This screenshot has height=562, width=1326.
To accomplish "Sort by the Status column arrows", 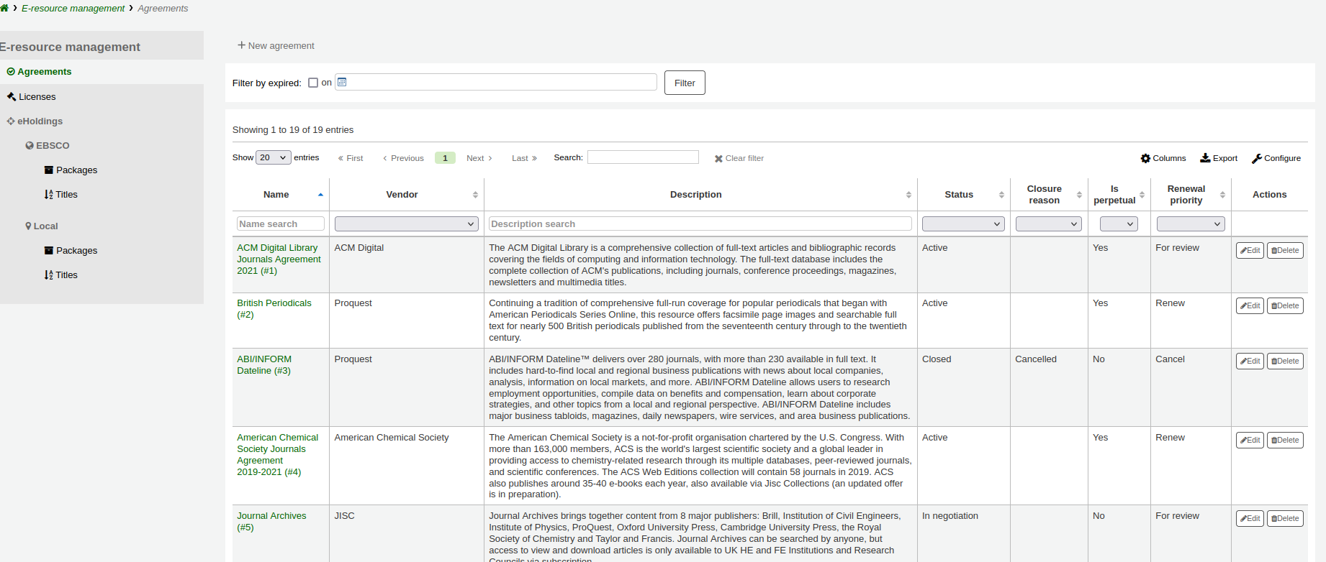I will coord(1001,195).
